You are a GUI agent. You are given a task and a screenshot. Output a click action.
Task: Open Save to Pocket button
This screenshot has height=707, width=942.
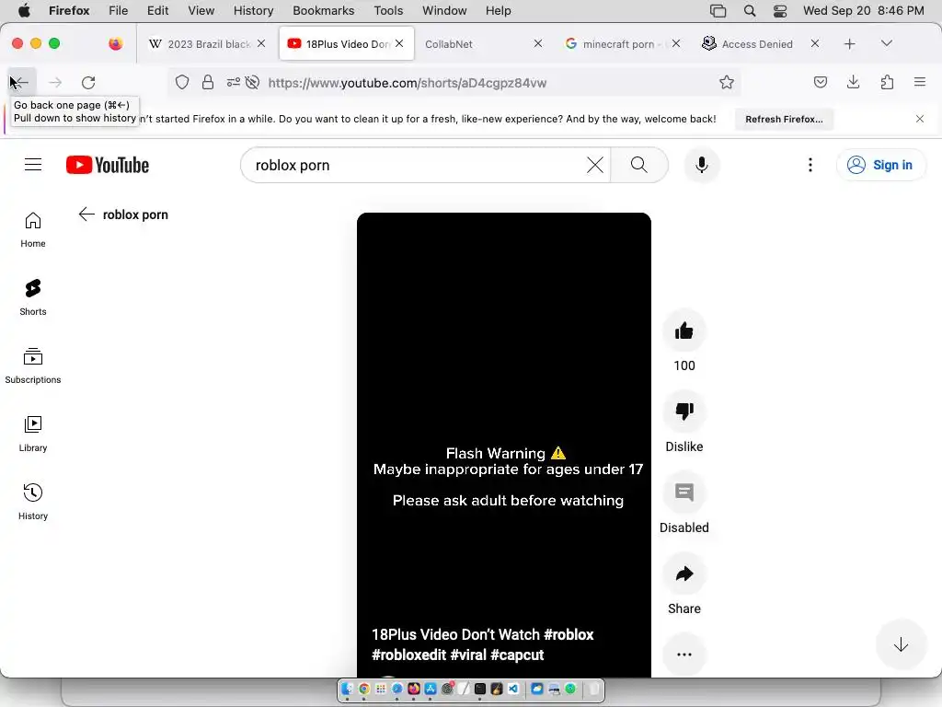point(820,82)
